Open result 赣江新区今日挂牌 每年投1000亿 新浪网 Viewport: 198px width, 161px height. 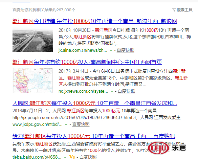tap(95, 21)
